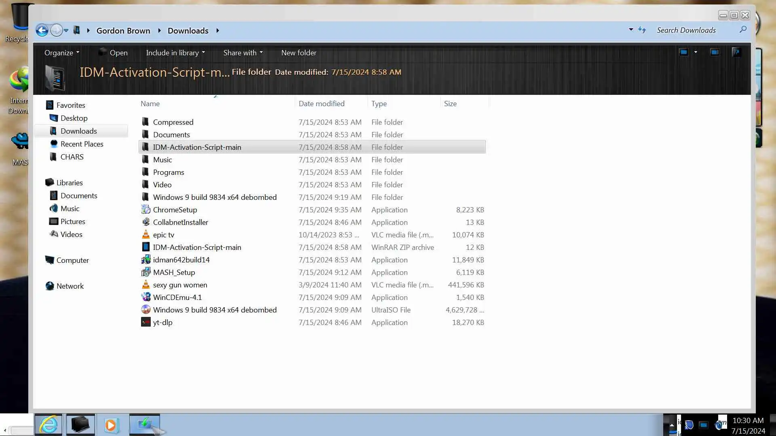
Task: Open Internet Explorer from the taskbar
Action: pos(48,425)
